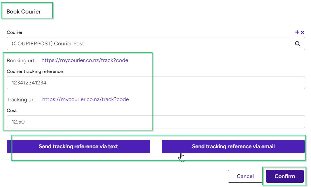Open the Tracking url link

(x=85, y=99)
